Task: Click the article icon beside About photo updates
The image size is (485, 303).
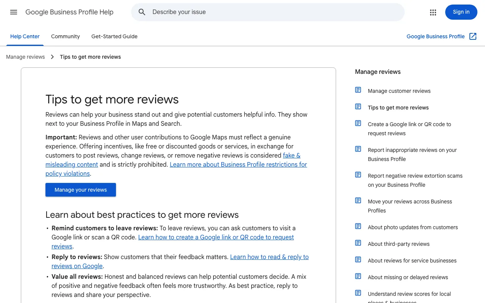Action: point(358,226)
